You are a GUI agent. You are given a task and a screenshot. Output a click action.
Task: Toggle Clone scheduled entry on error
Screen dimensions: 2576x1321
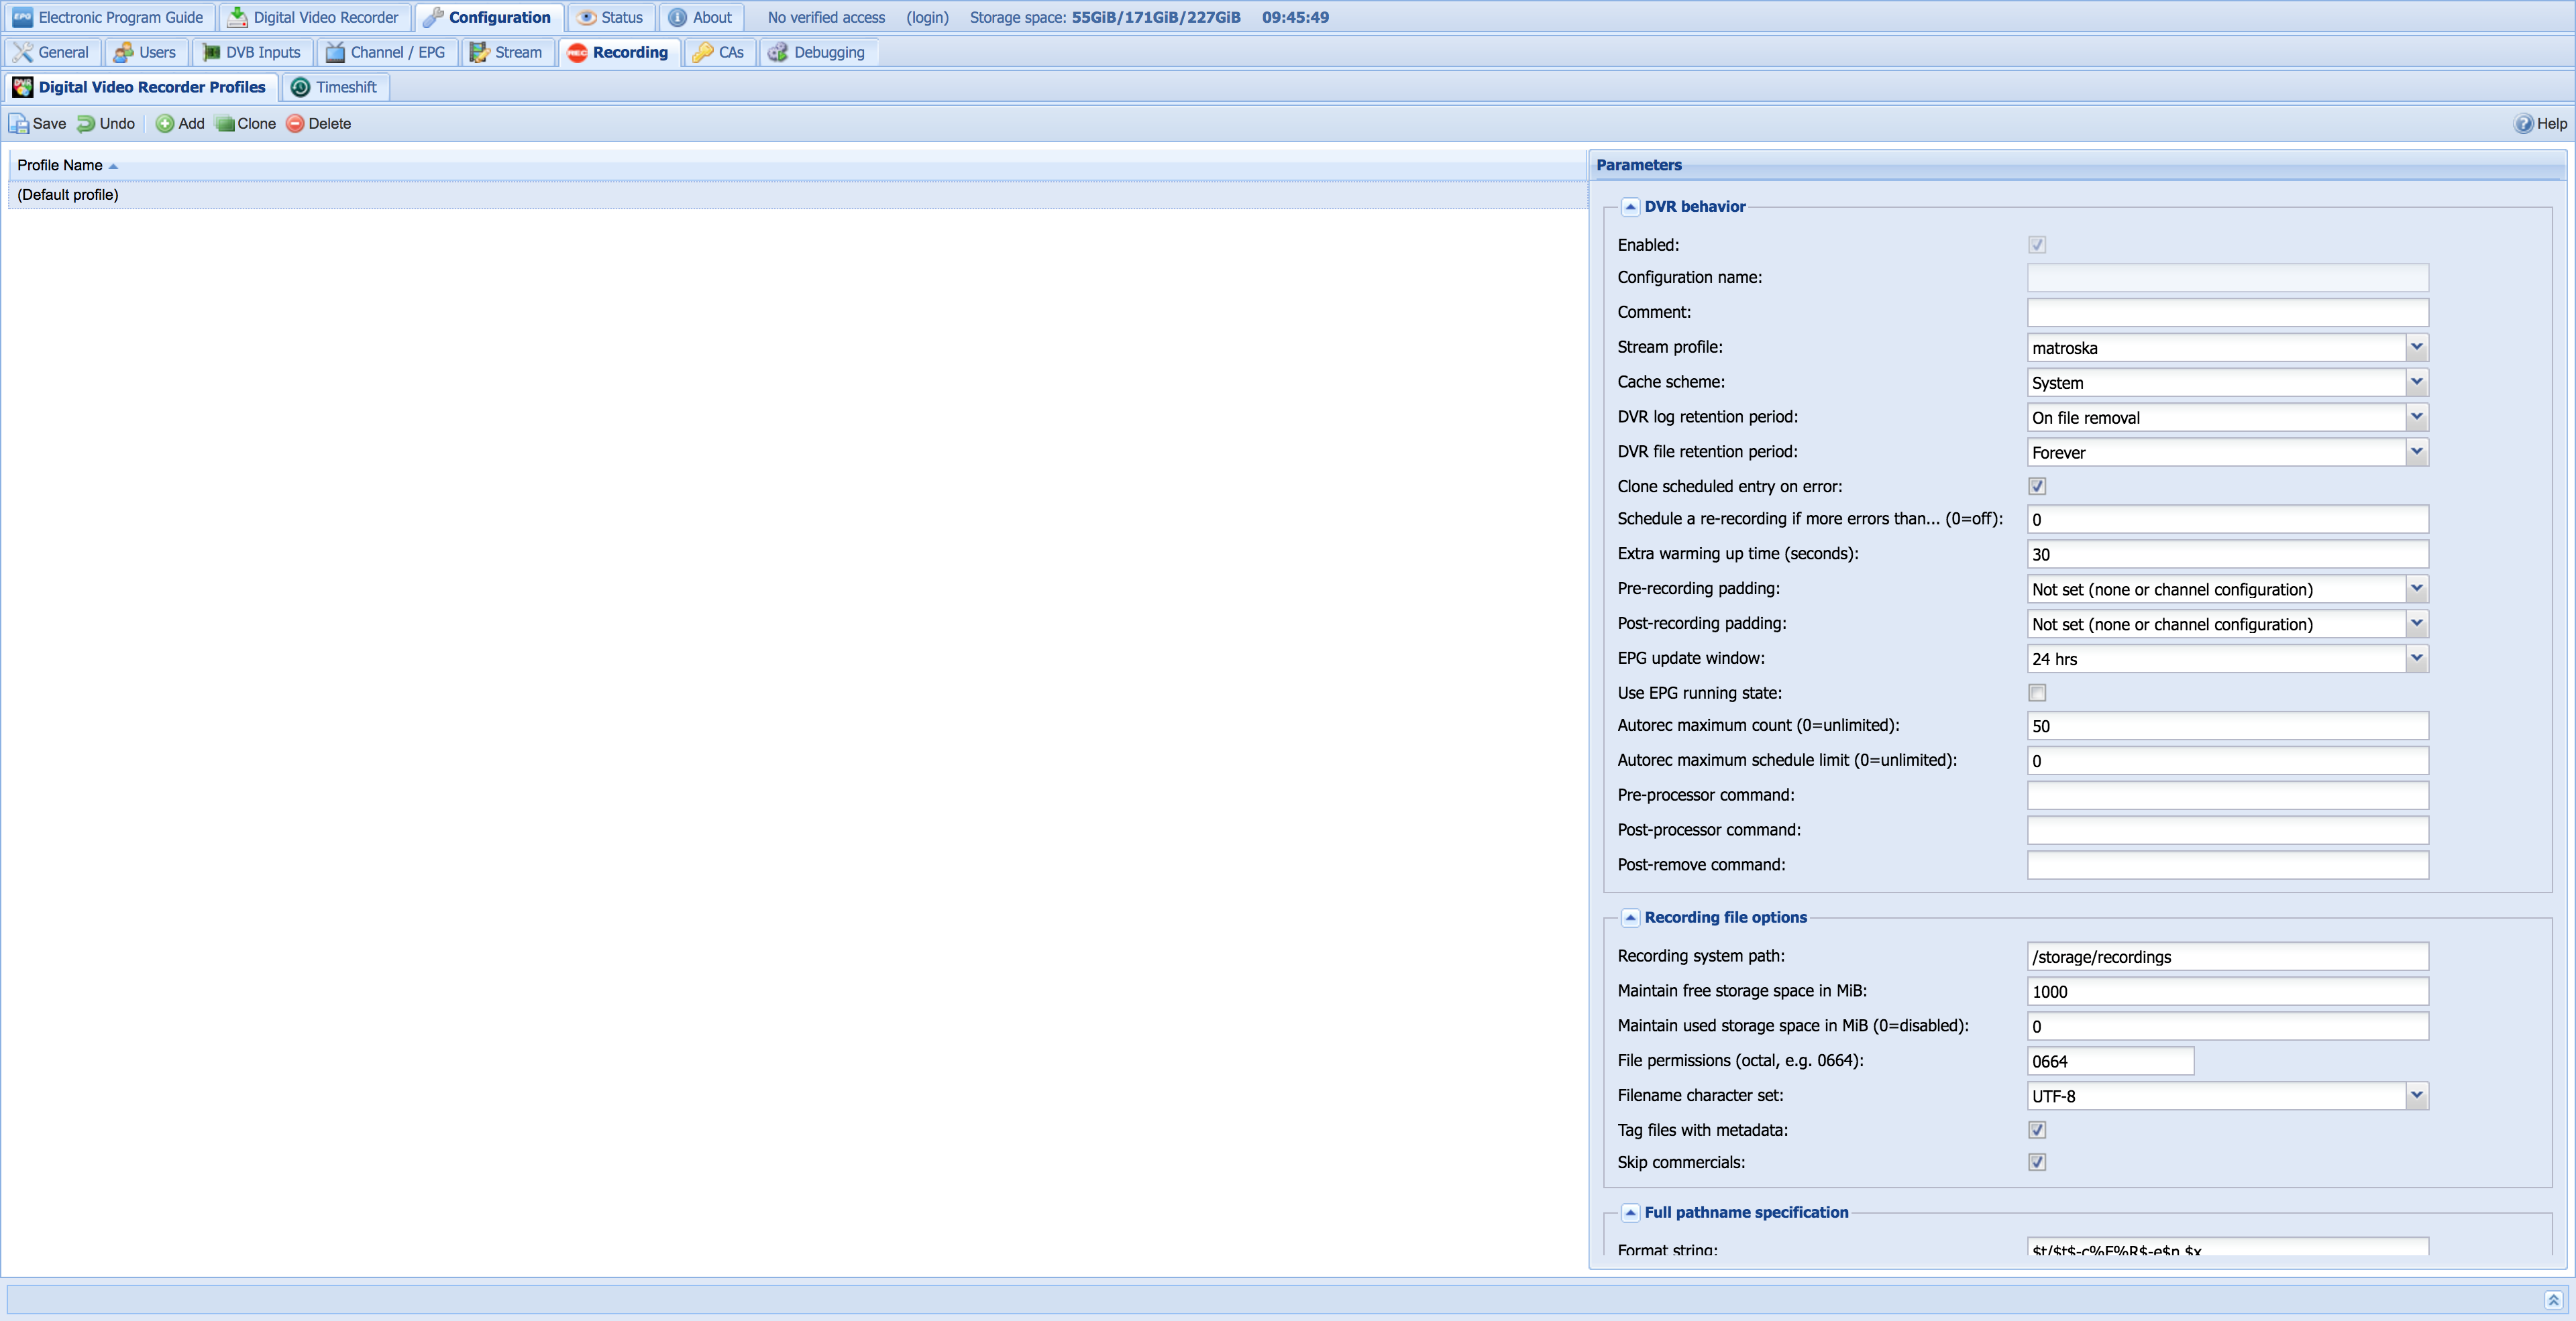click(2037, 487)
